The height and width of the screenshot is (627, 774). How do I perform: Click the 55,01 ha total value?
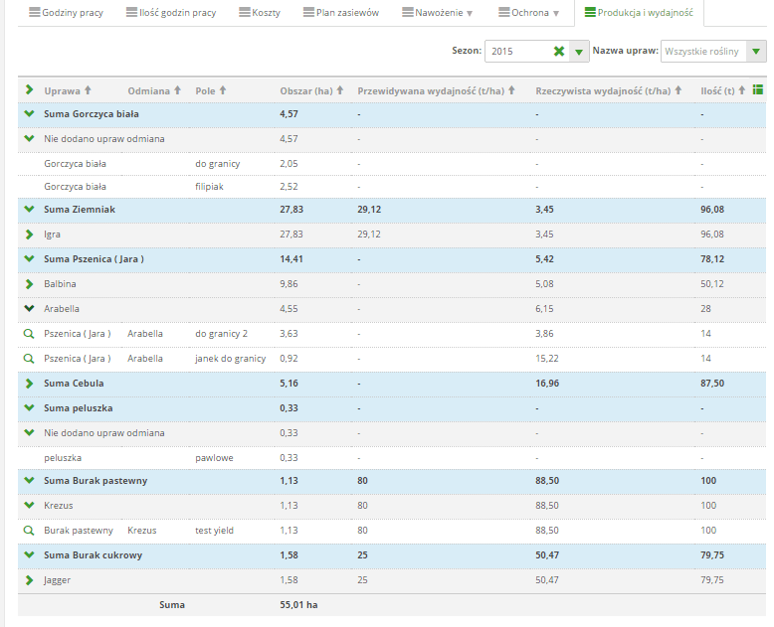[298, 605]
